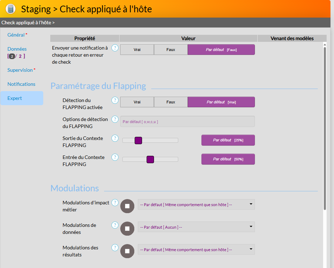334x268 pixels.
Task: Show help for Entrée du Contexte FLAPPING
Action: [x=115, y=158]
